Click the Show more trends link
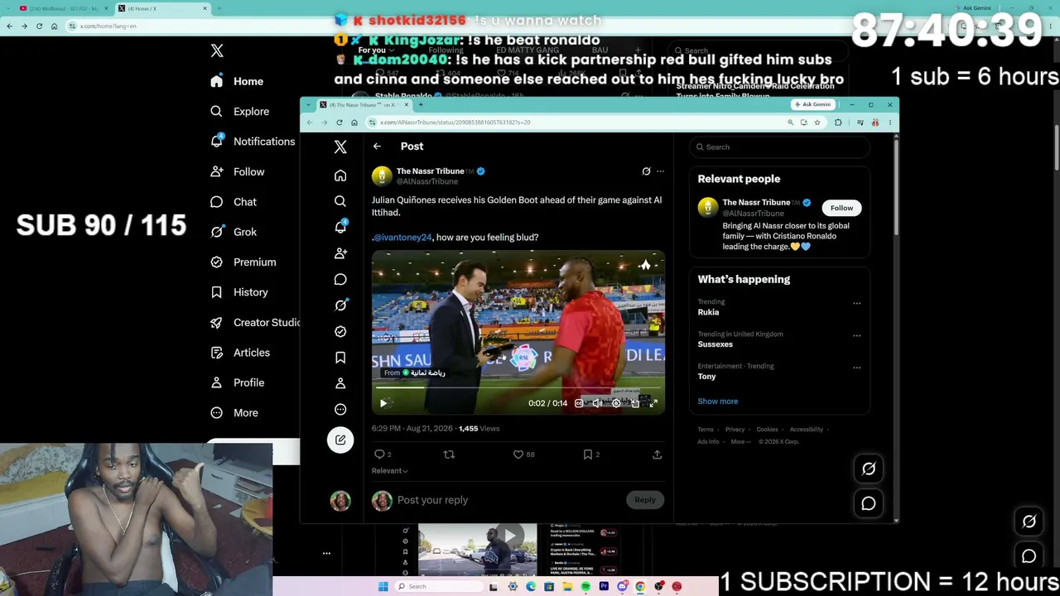Screen dimensions: 1060x596 (718, 401)
